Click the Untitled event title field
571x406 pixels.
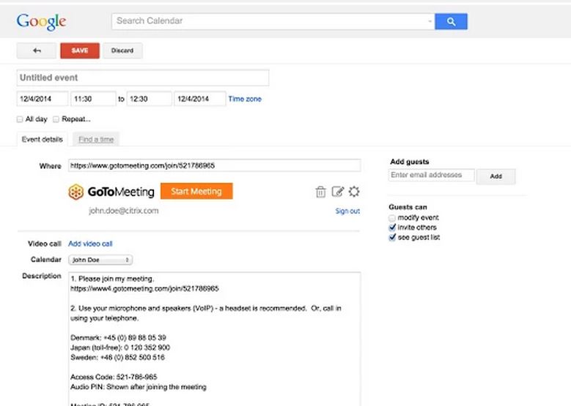click(x=143, y=78)
